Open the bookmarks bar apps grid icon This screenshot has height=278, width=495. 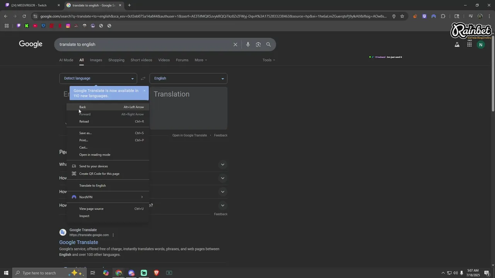(7, 26)
